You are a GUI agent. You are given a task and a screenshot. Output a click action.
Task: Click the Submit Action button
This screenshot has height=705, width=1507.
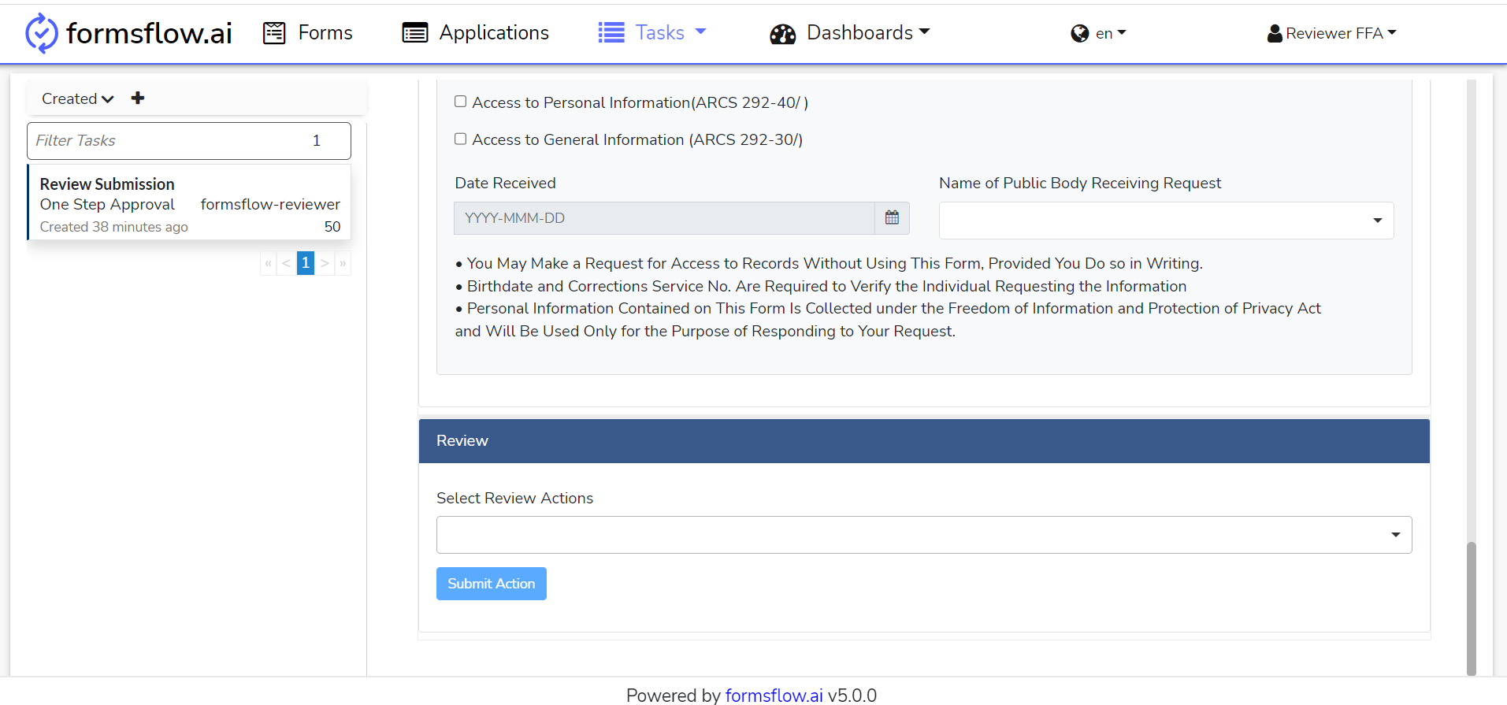point(492,584)
